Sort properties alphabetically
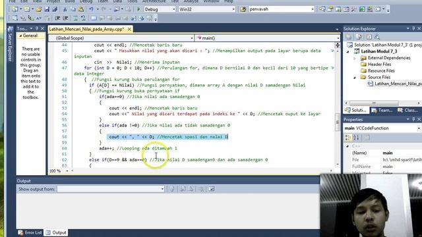422x237 pixels. [x=356, y=138]
